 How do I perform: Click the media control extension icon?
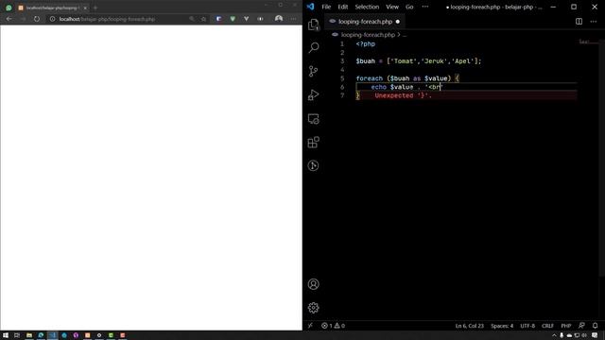tap(260, 19)
